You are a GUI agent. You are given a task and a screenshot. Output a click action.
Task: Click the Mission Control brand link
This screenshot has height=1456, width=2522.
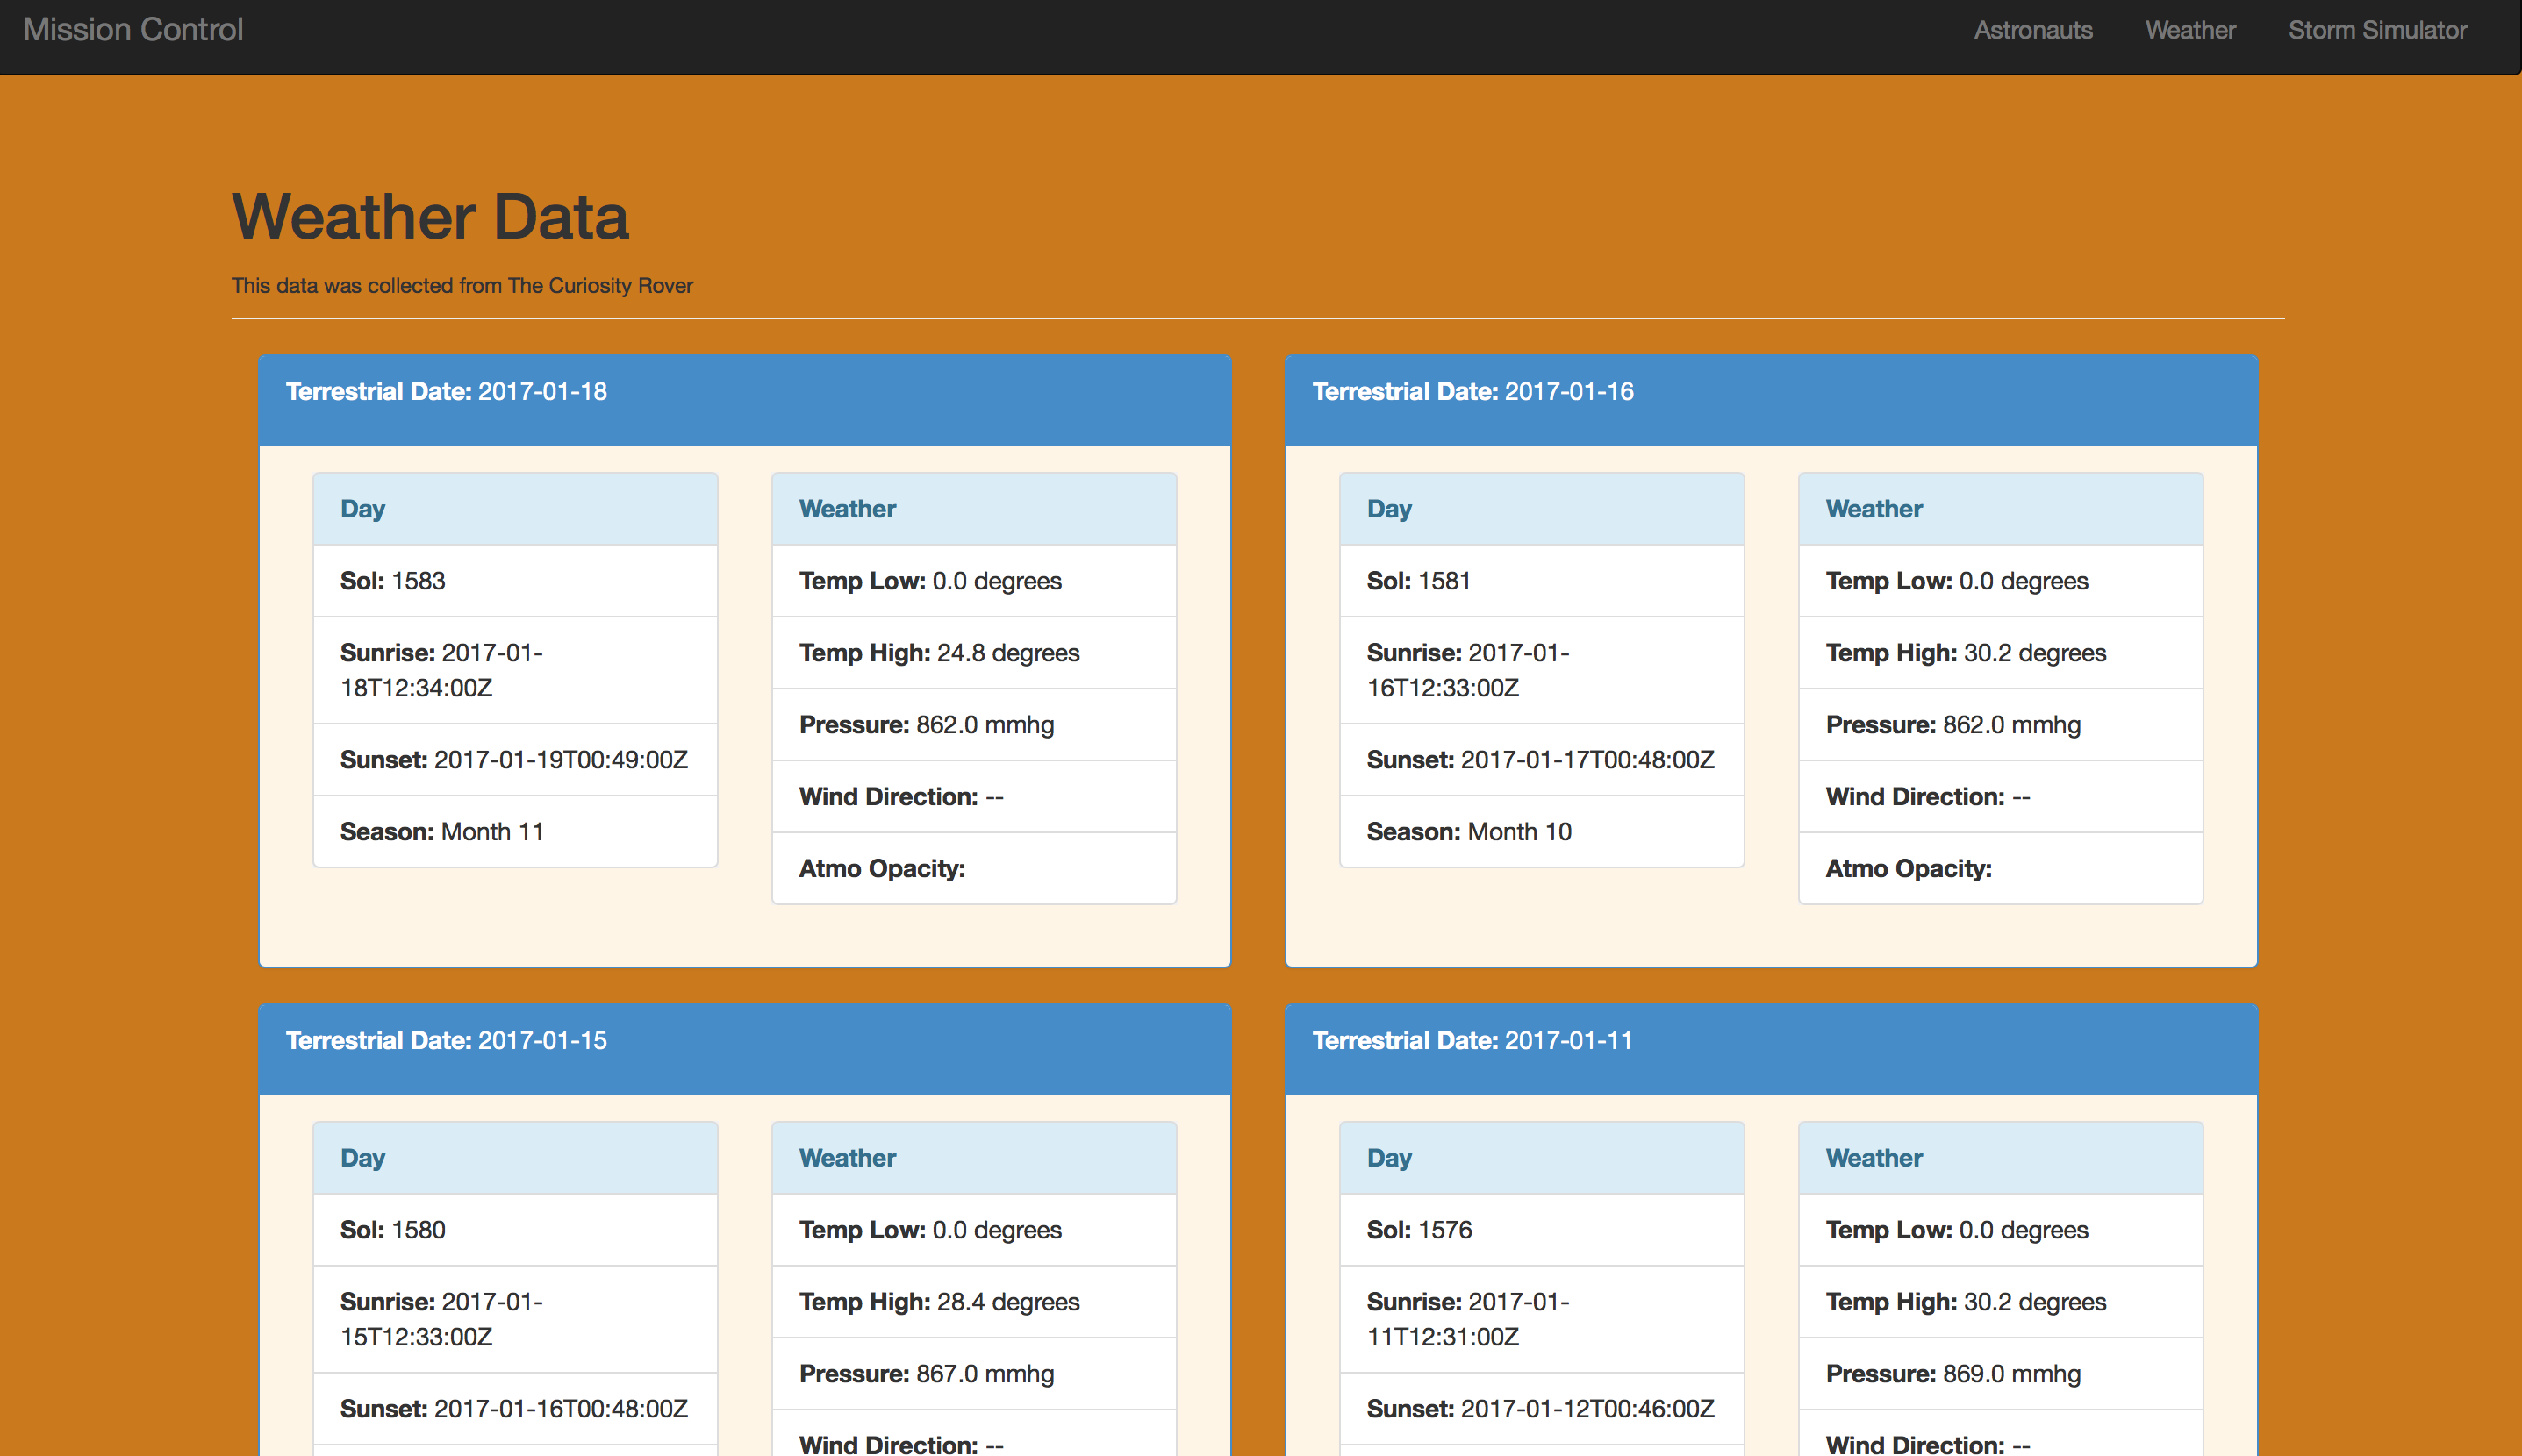pos(133,30)
